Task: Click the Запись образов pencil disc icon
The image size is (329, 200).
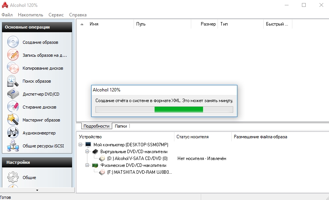Action: [13, 55]
